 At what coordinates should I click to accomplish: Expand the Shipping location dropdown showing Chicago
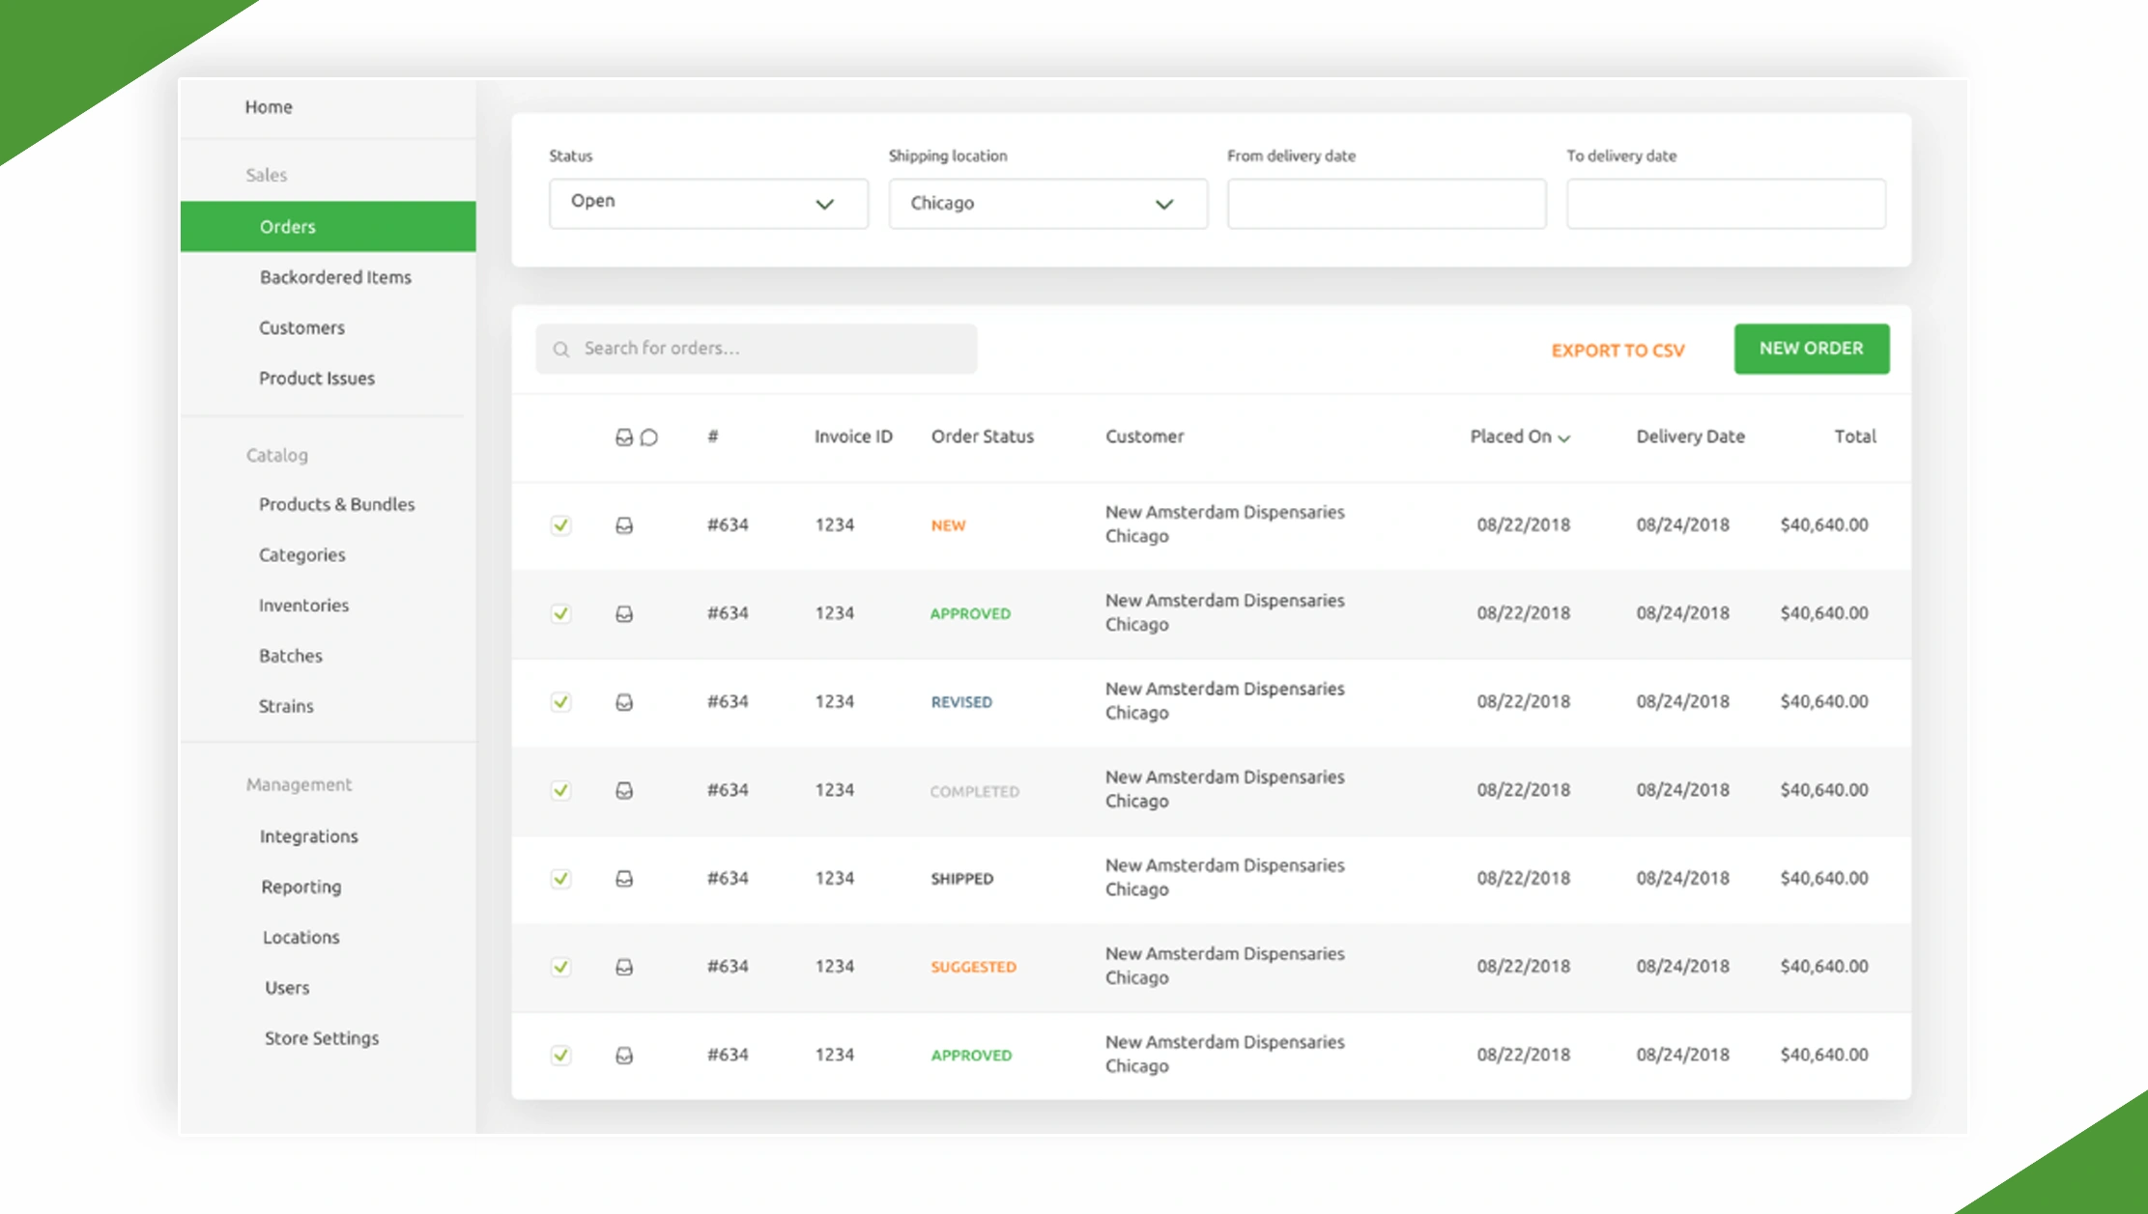click(1047, 203)
